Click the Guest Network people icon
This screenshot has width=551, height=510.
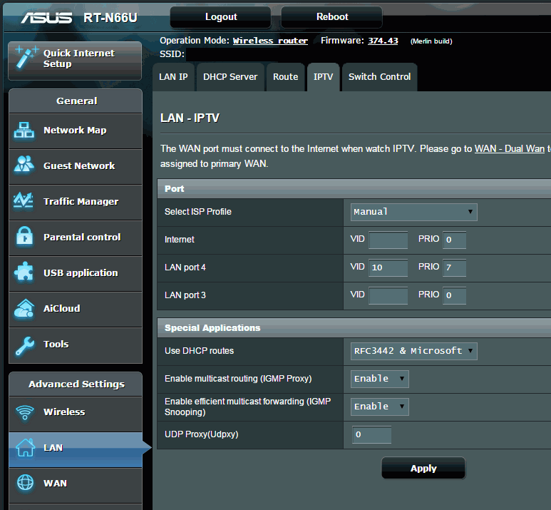coord(25,165)
